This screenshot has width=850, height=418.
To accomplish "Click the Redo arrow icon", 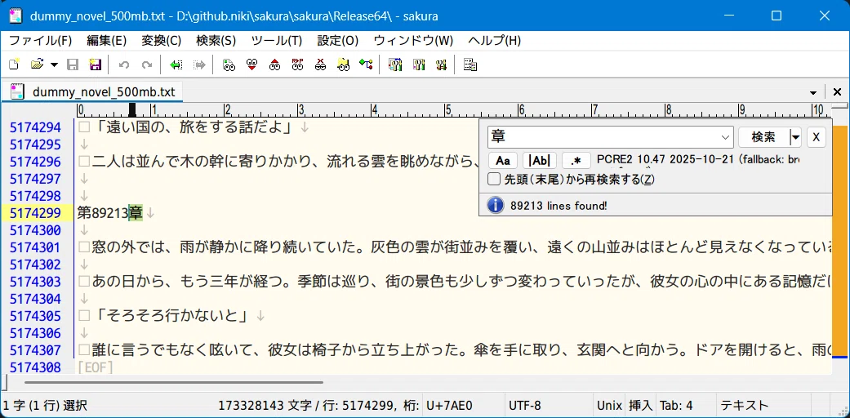I will (147, 65).
